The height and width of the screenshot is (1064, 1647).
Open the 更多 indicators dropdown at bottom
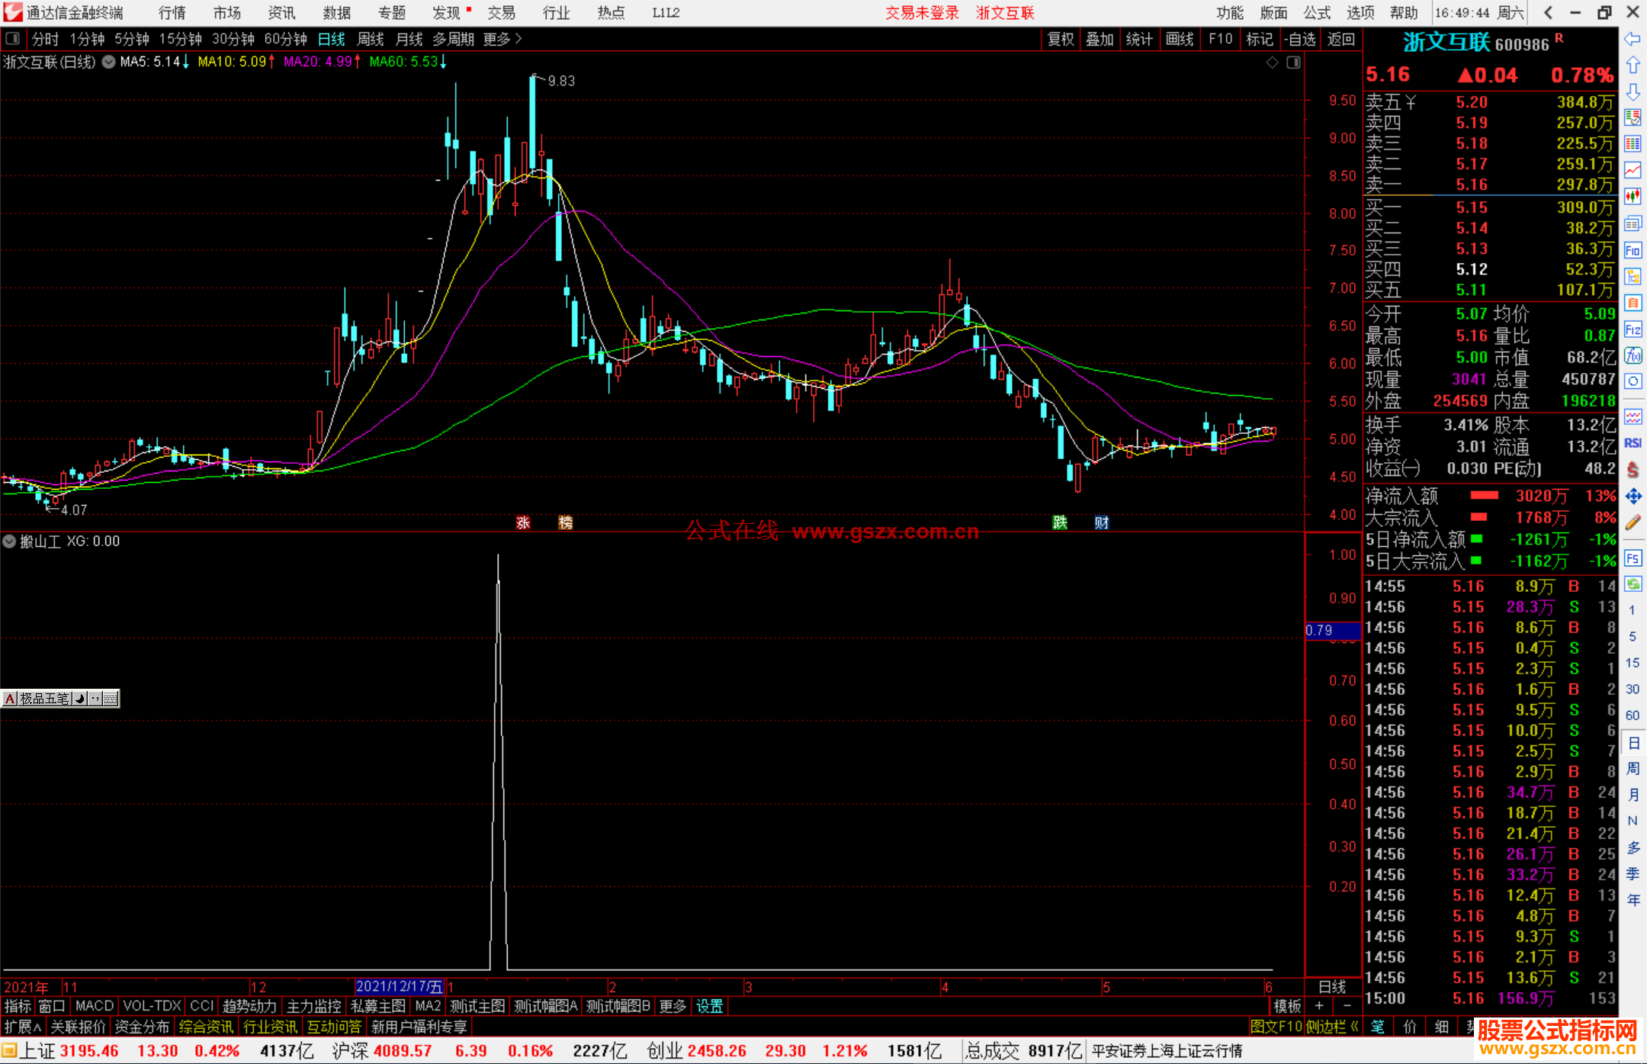pyautogui.click(x=673, y=1006)
